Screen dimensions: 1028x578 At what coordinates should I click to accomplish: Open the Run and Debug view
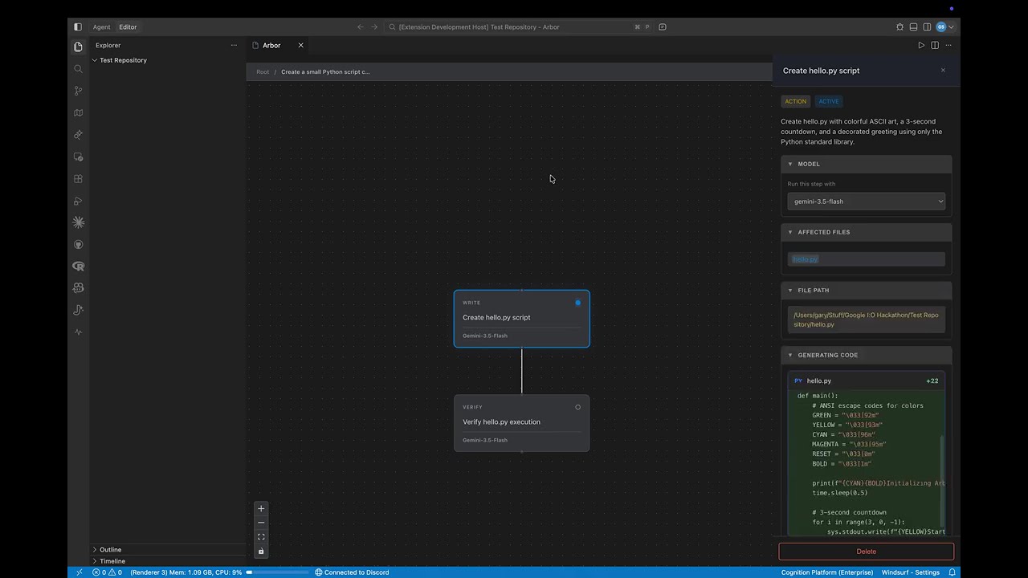point(78,201)
